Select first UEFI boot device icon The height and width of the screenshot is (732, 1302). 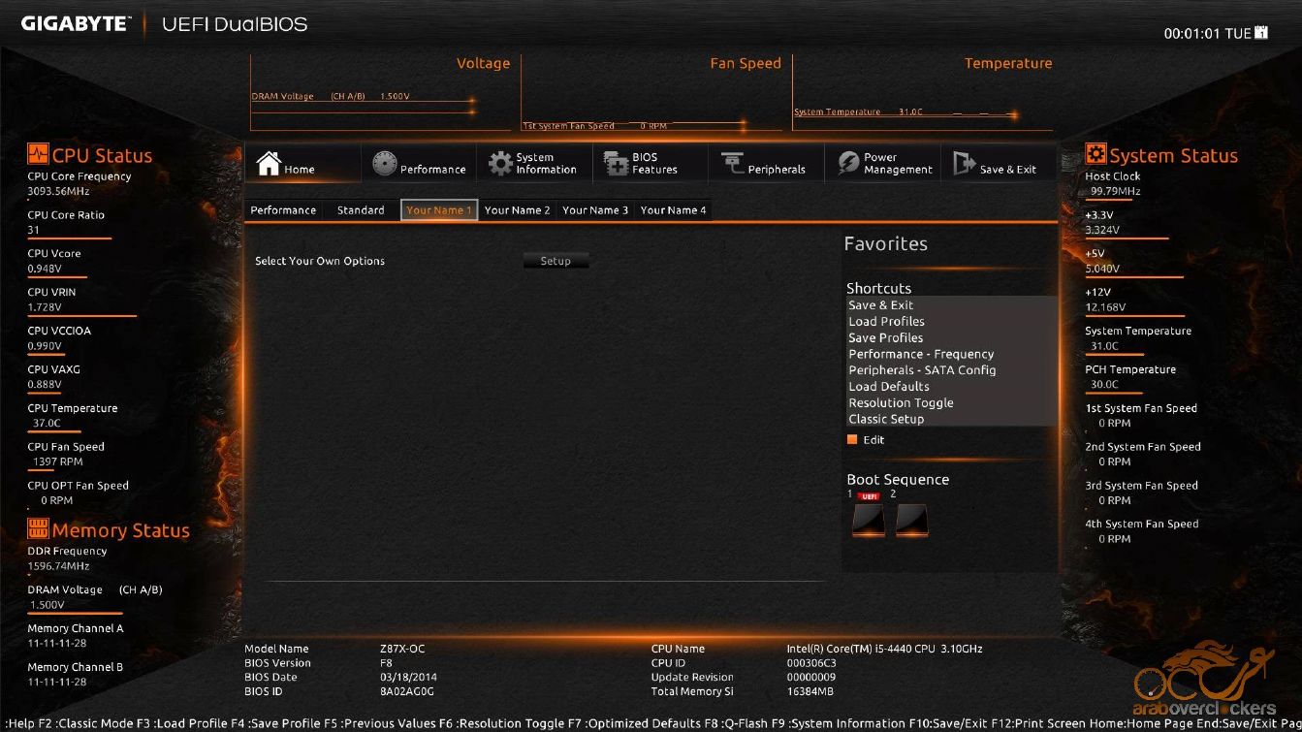(x=868, y=520)
